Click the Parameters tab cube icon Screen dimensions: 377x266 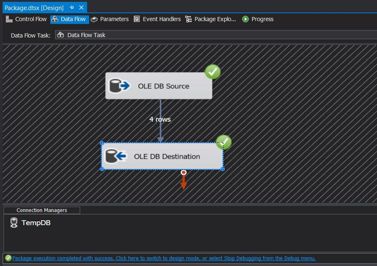[94, 19]
